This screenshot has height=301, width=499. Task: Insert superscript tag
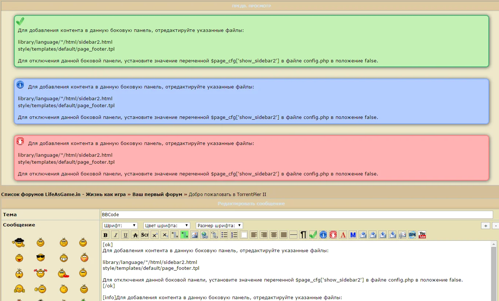[x=155, y=235]
